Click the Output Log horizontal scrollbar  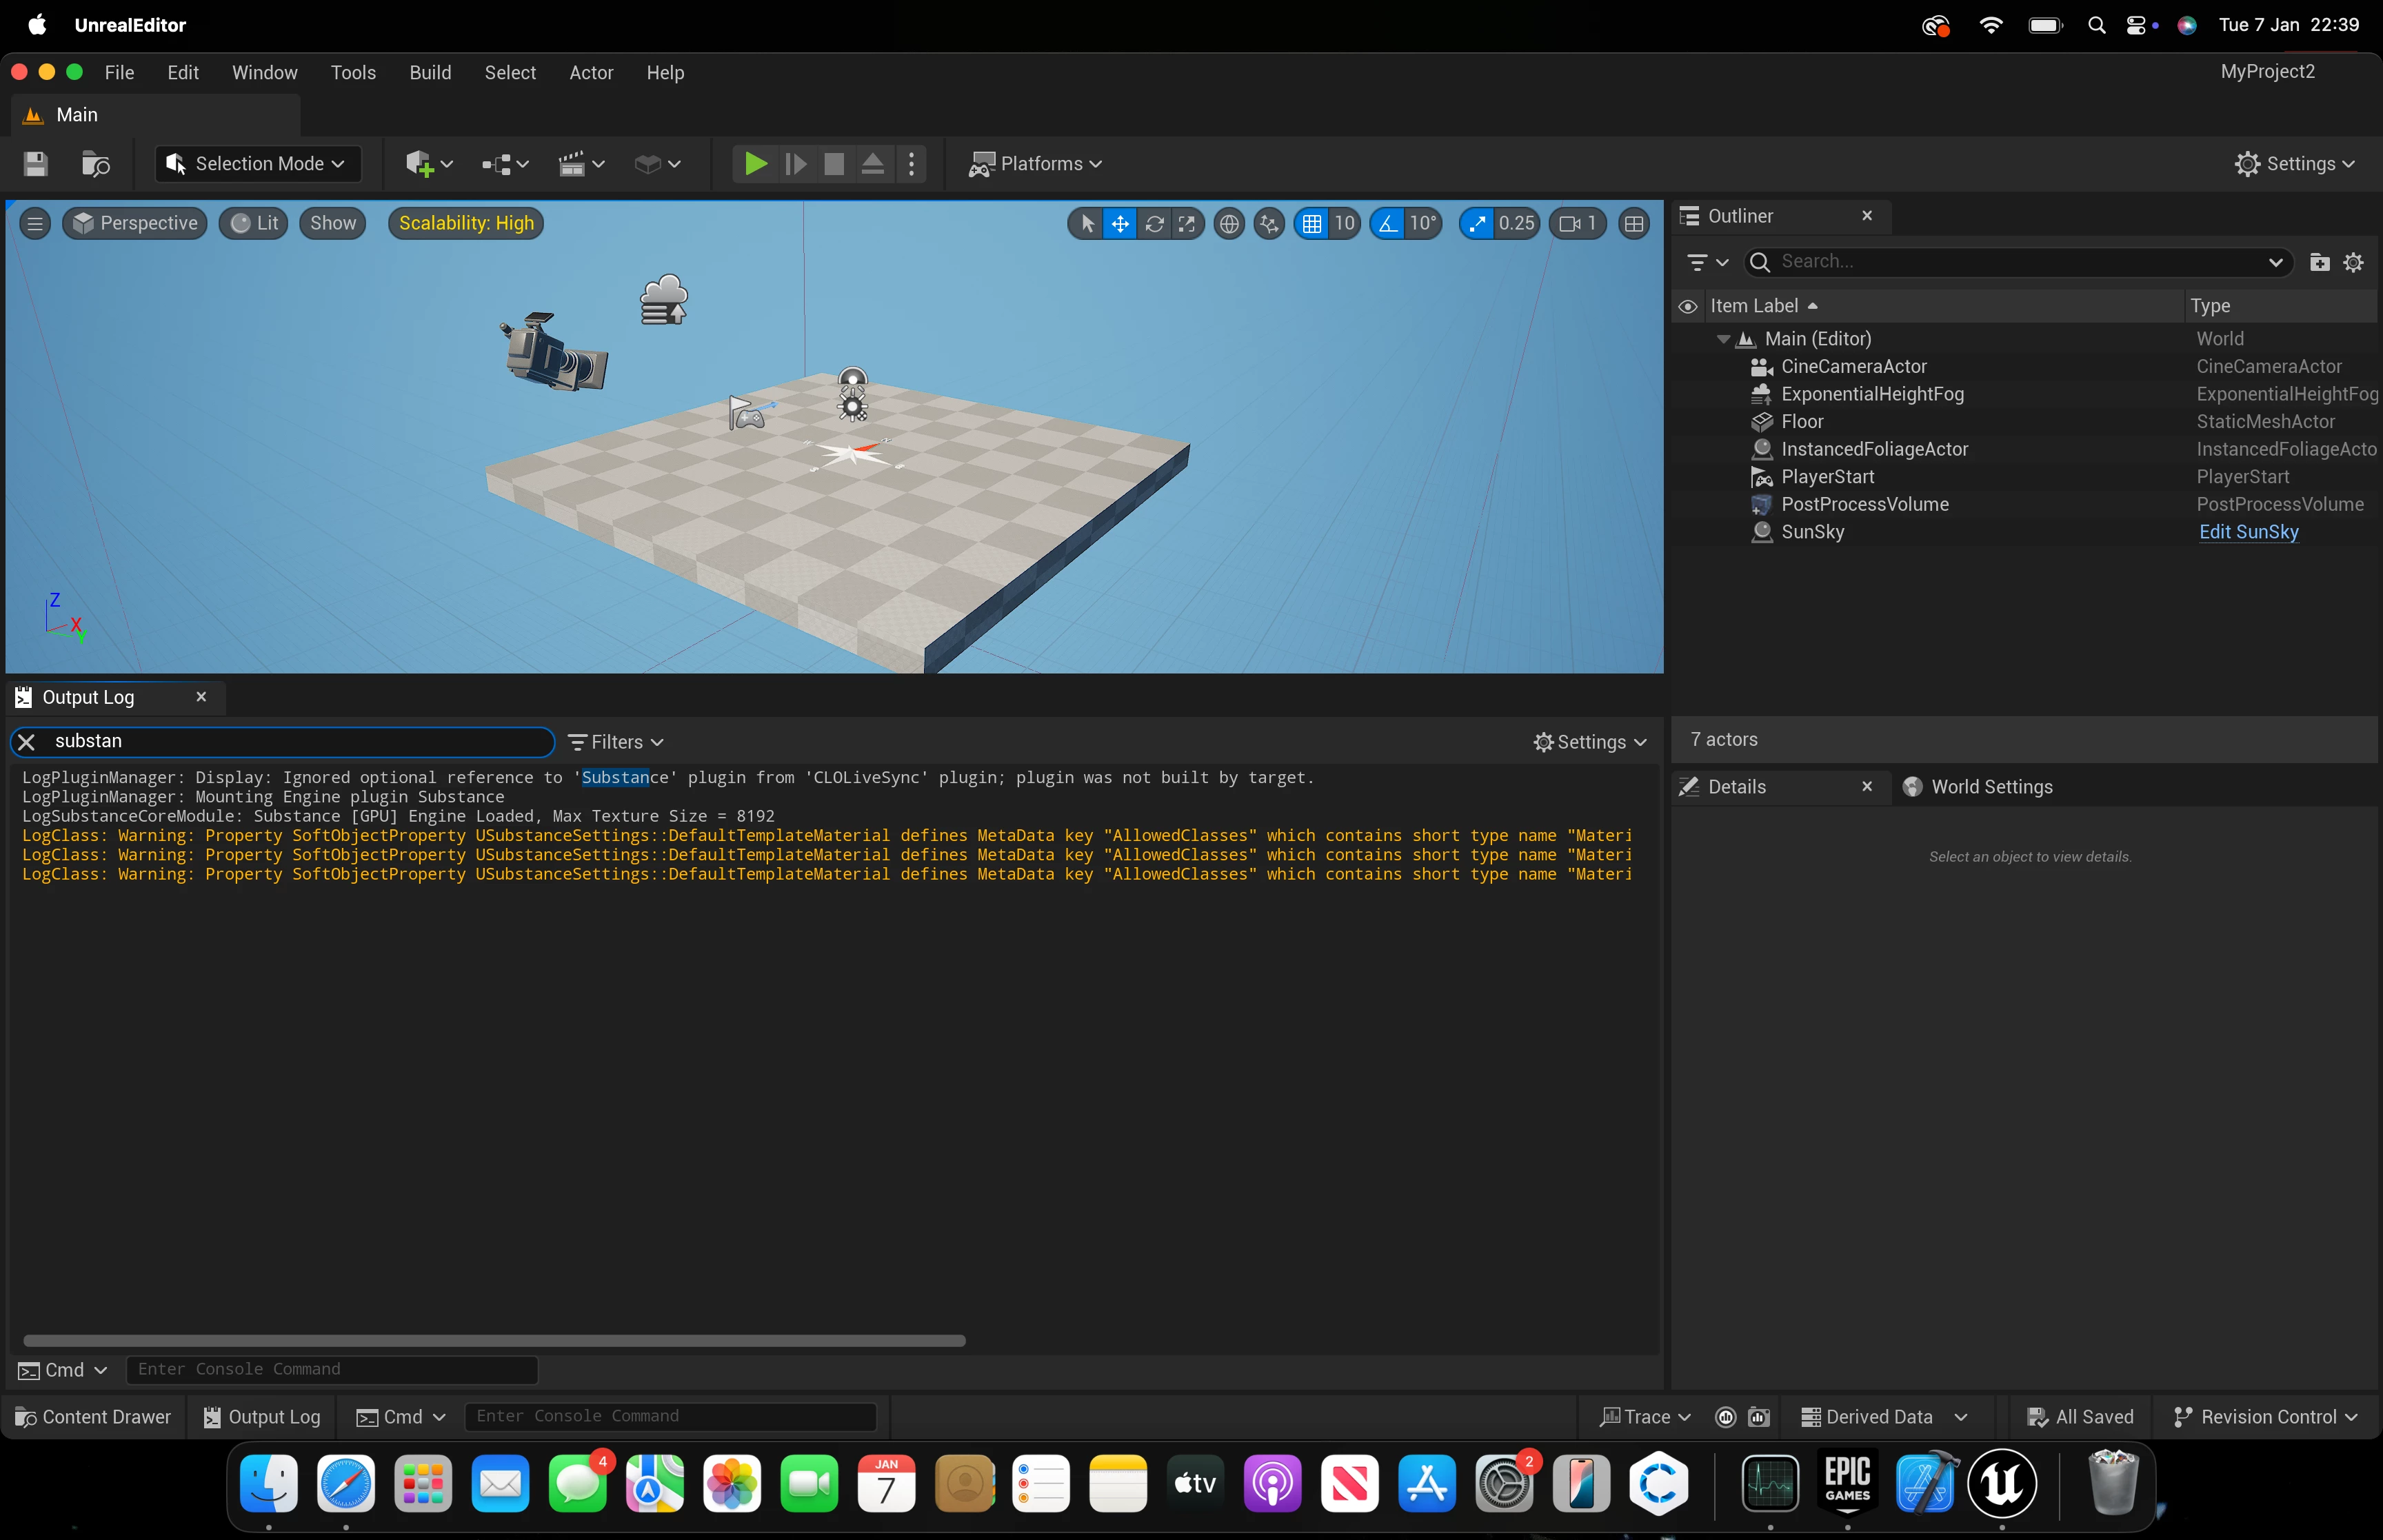click(494, 1340)
